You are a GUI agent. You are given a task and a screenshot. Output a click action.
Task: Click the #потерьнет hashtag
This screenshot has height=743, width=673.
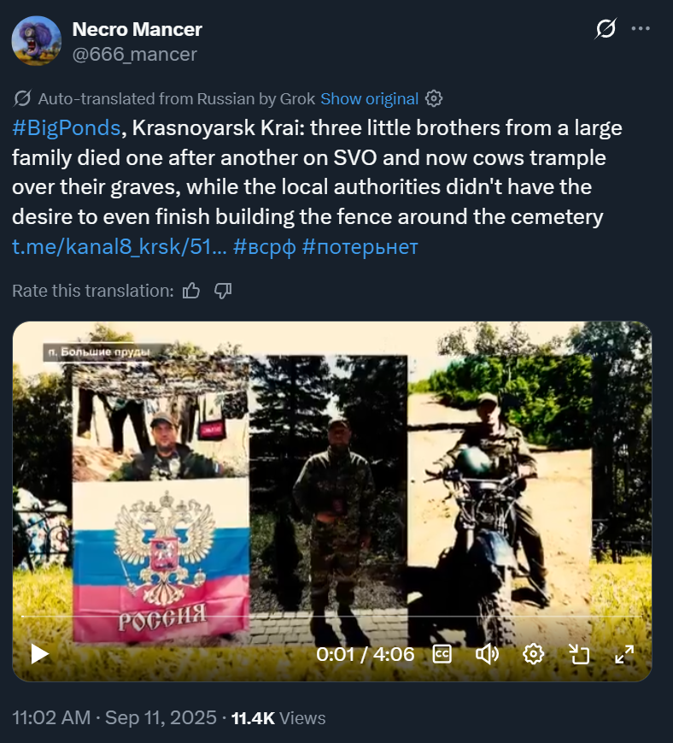[x=360, y=247]
